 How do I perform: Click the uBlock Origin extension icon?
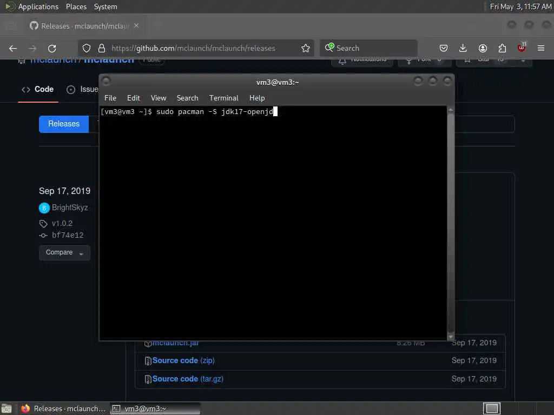coord(522,48)
